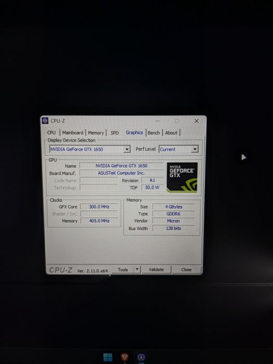This screenshot has width=273, height=364.
Task: Launch the Brave browser from taskbar
Action: point(125,357)
